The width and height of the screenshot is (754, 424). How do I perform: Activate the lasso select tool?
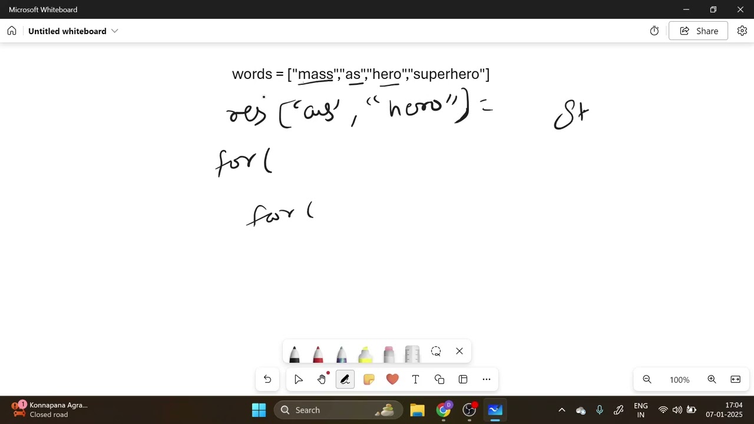point(436,352)
